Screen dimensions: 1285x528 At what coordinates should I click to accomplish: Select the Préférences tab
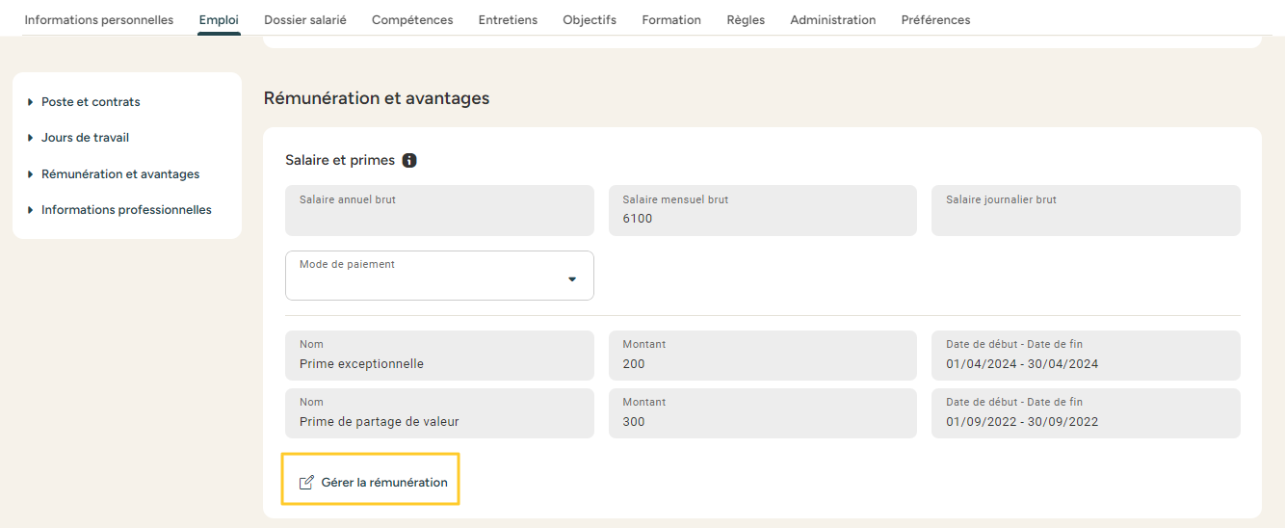coord(935,20)
